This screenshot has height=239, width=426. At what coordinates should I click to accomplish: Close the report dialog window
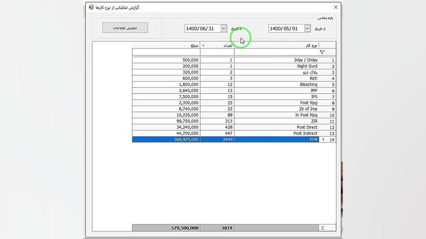pyautogui.click(x=336, y=7)
